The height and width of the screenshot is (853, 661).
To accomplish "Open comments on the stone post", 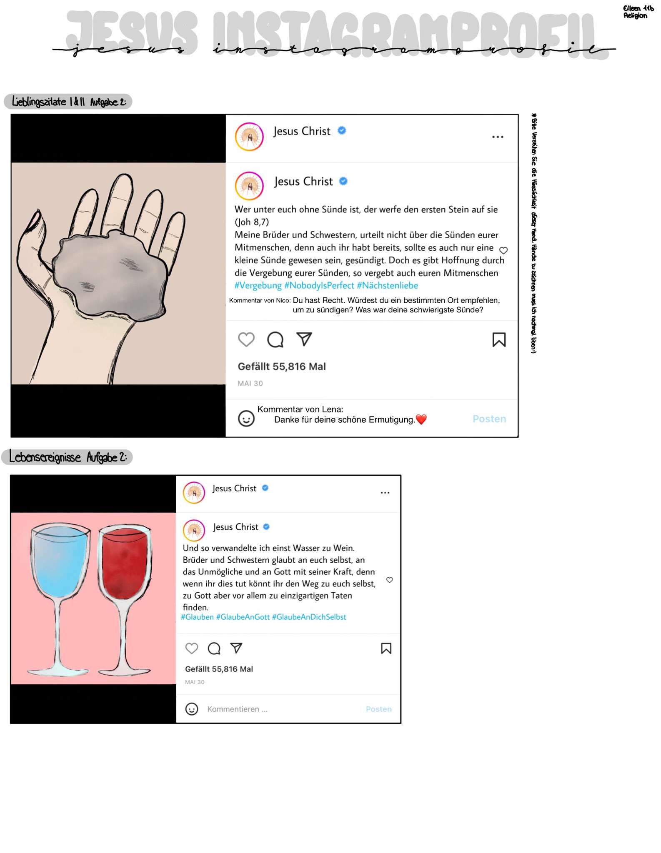I will pos(275,339).
